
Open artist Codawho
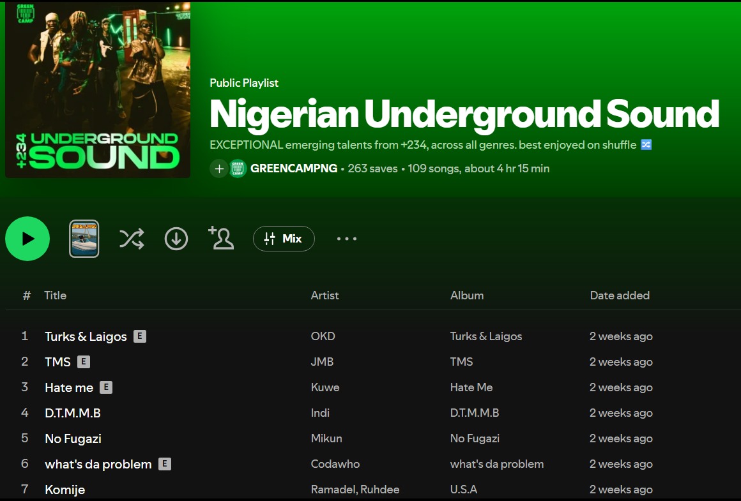[x=335, y=464]
